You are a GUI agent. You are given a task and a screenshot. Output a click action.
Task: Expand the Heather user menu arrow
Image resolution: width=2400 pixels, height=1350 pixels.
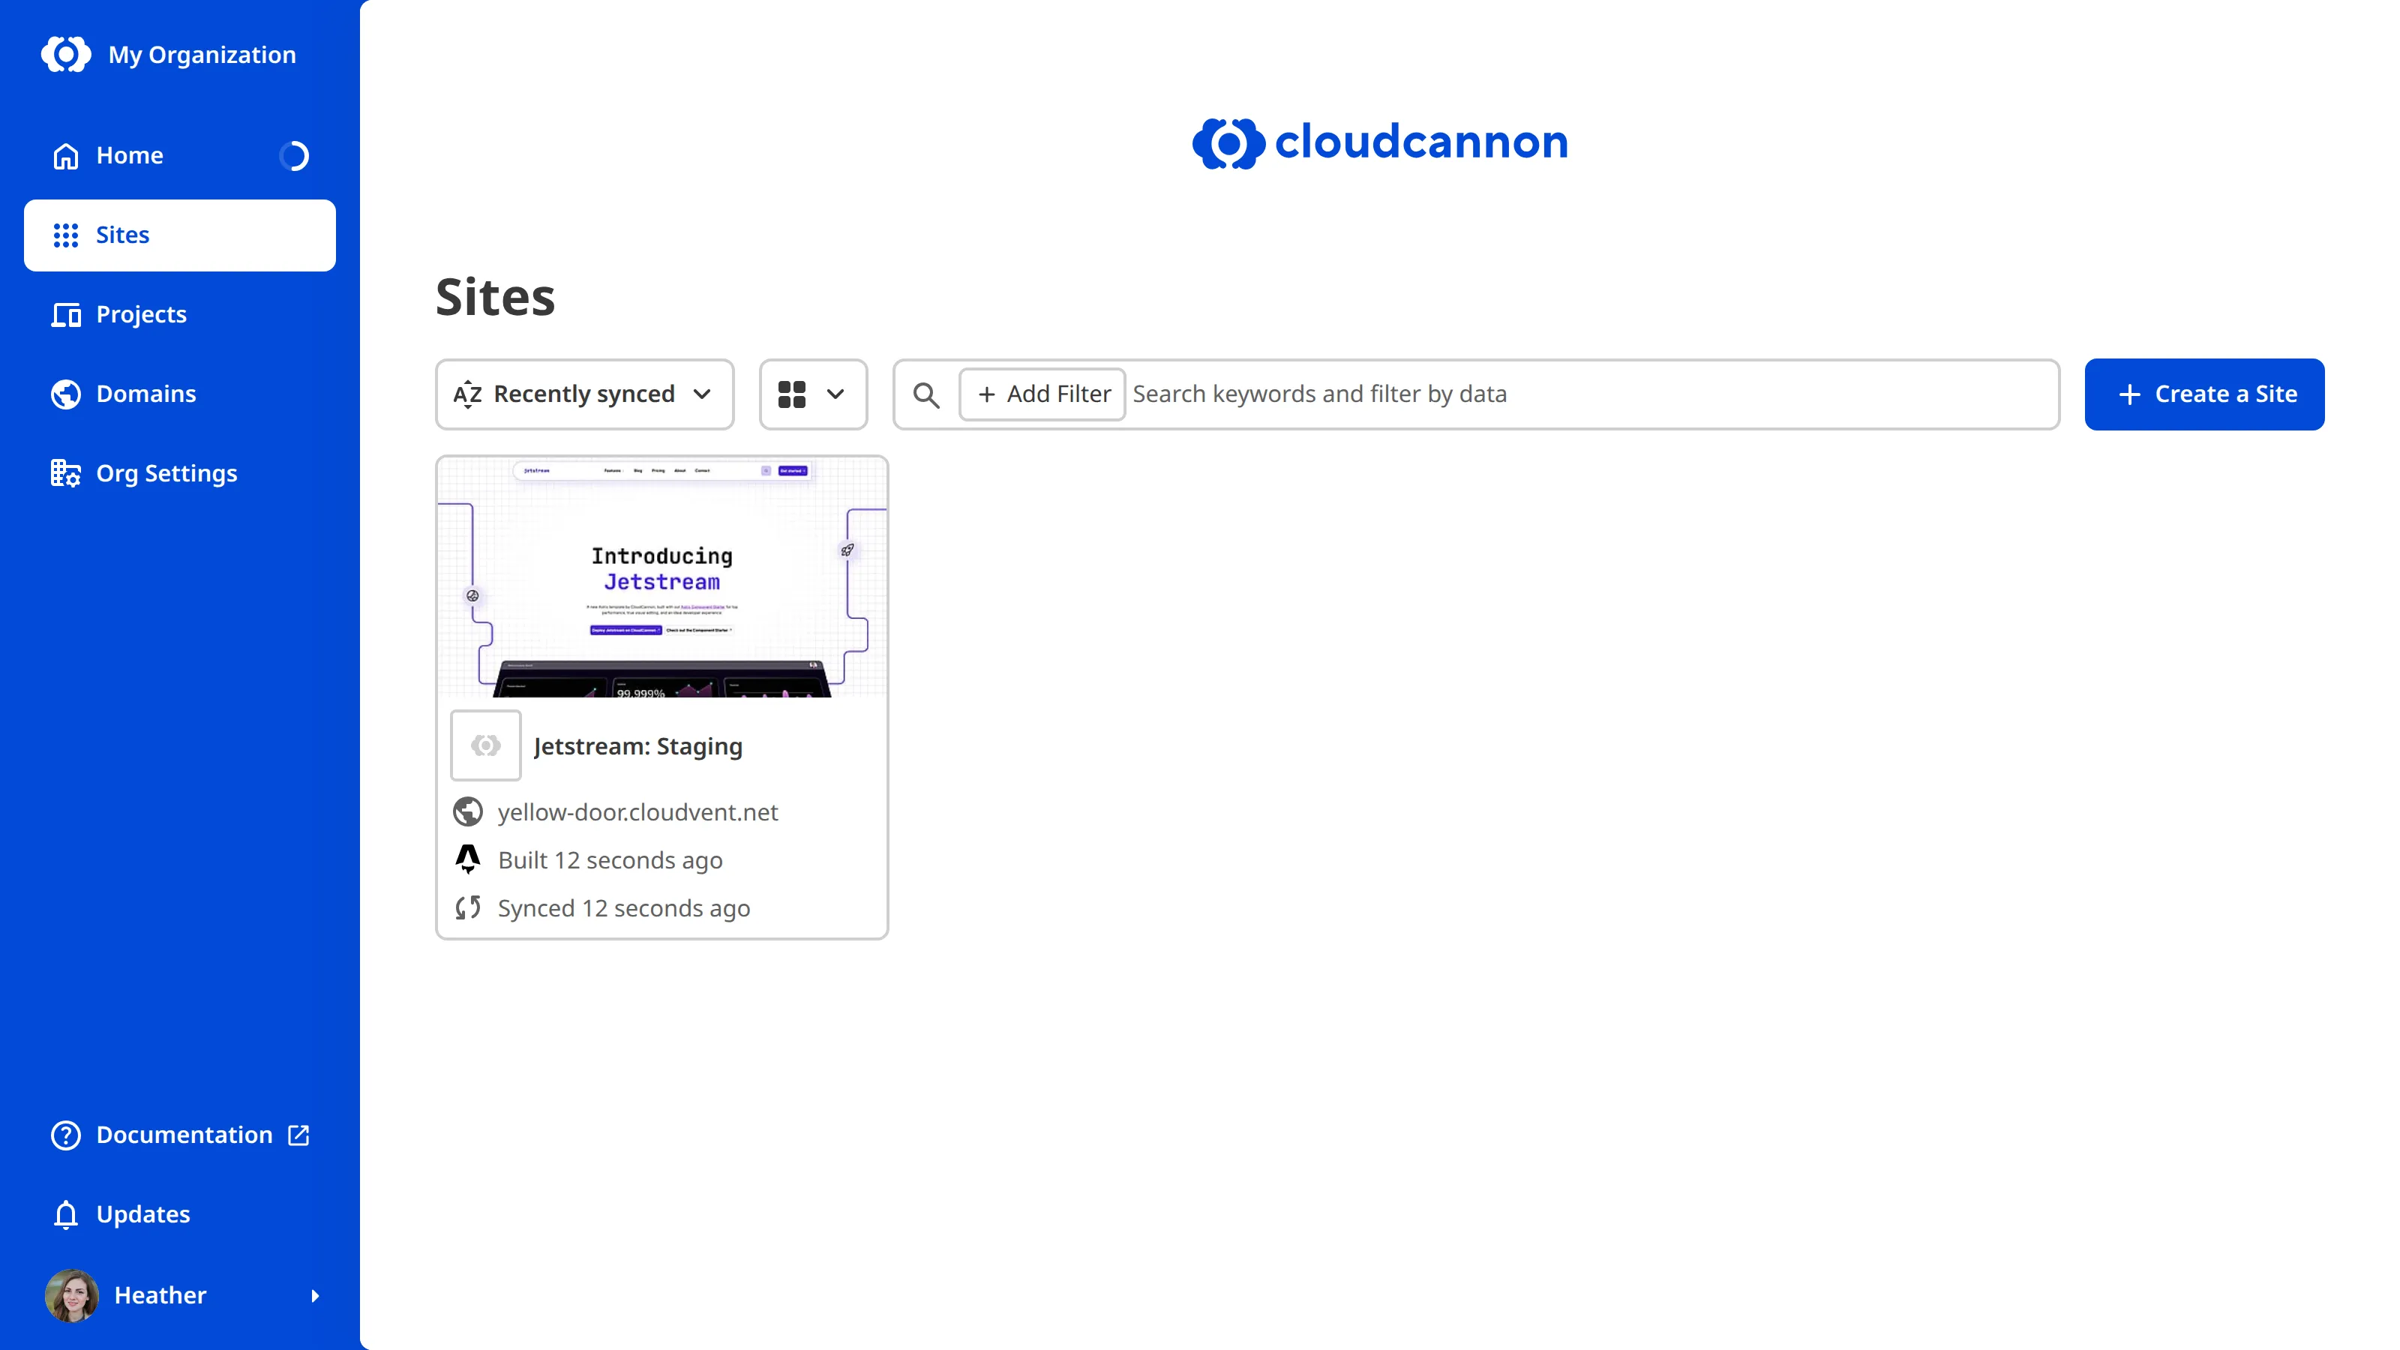click(315, 1295)
